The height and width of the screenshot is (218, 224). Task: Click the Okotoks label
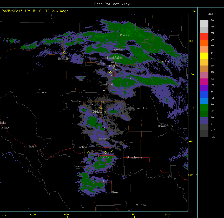[107, 181]
